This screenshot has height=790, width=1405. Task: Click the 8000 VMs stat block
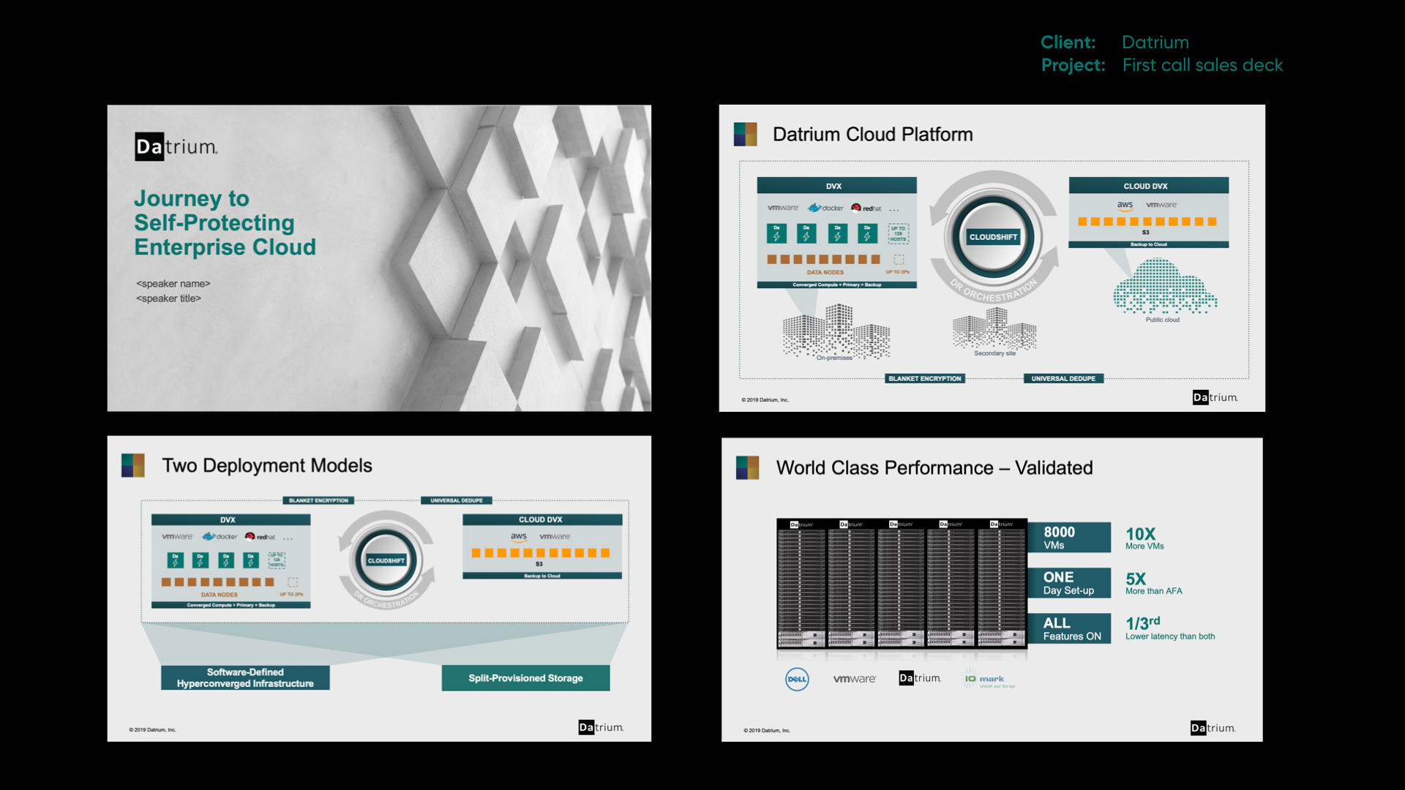1069,538
